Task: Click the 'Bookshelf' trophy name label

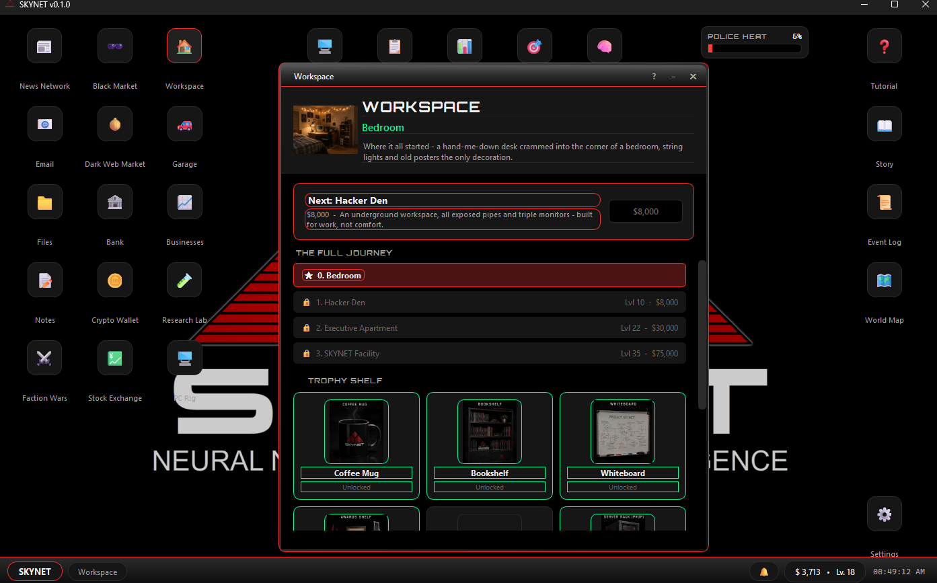Action: [490, 473]
